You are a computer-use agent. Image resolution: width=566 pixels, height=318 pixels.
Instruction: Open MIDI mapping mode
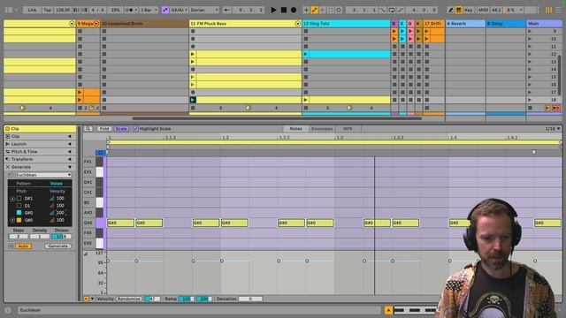(484, 10)
